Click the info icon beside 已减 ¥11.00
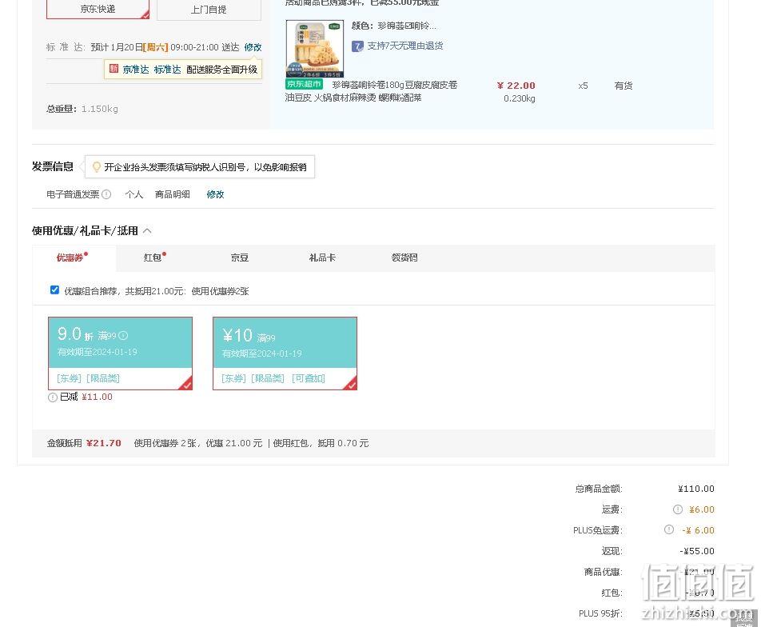The height and width of the screenshot is (627, 761). click(53, 397)
